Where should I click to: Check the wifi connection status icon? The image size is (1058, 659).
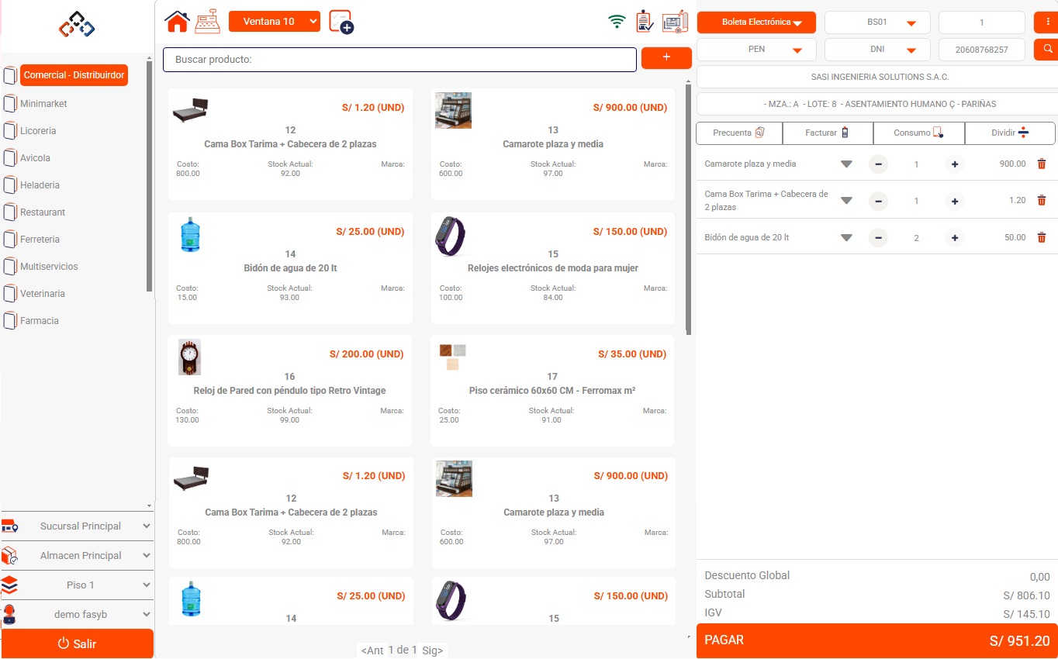click(x=617, y=22)
